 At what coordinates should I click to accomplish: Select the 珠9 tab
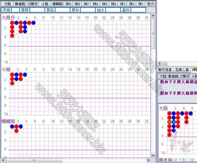click(x=68, y=4)
